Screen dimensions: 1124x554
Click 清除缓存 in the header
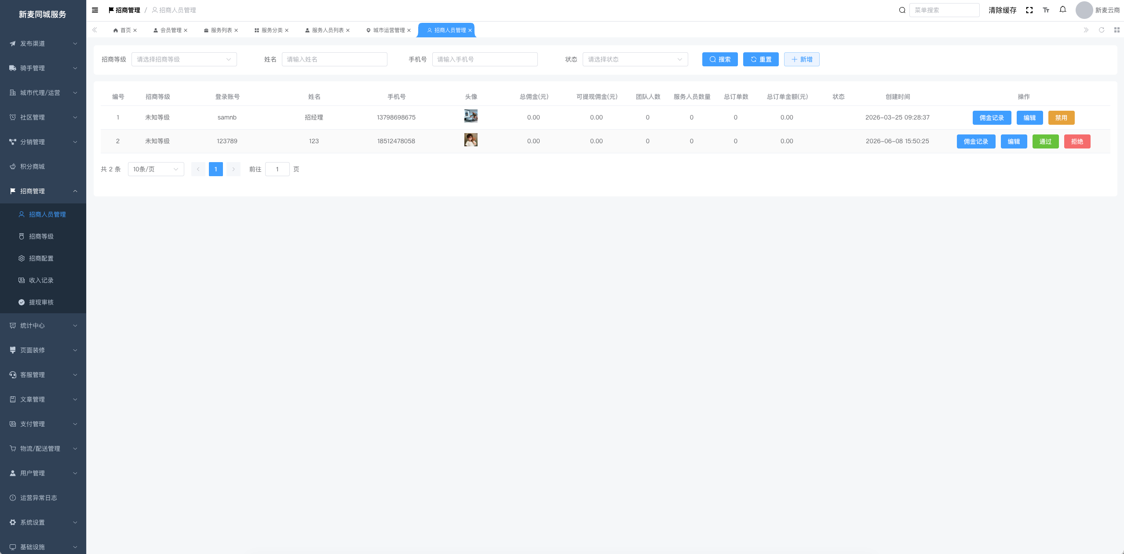[1002, 10]
